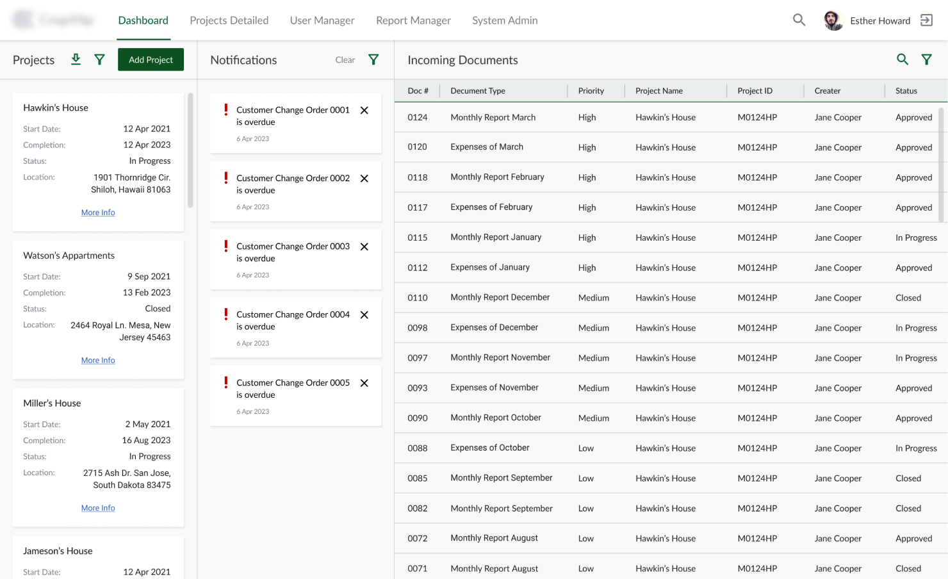
Task: Select document 0120 Expenses of March
Action: tap(671, 147)
